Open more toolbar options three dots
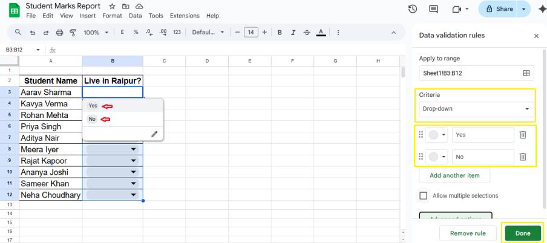The width and height of the screenshot is (547, 243). 338,33
